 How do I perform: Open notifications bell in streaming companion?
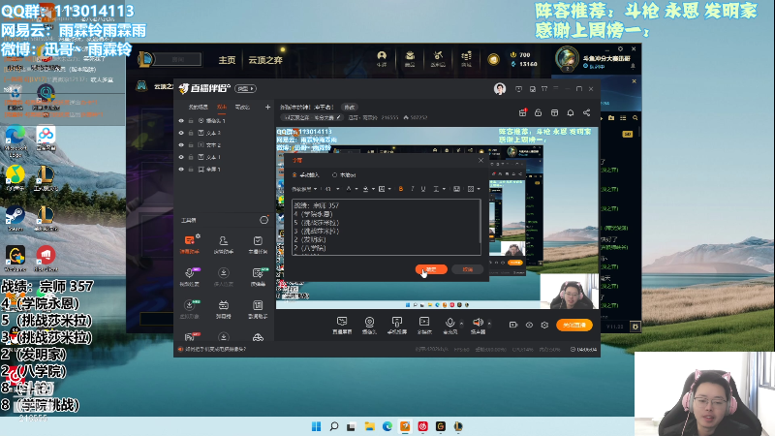[571, 112]
